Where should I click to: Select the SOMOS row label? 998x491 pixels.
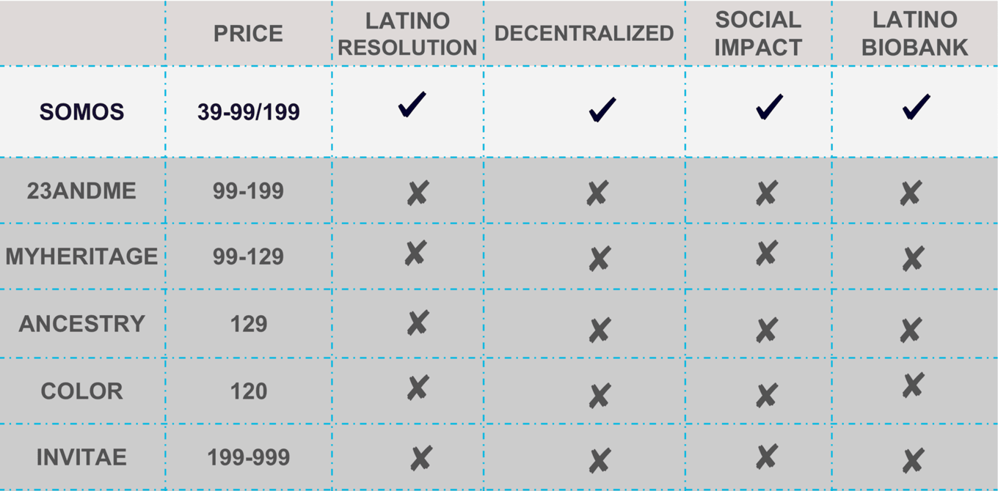(x=82, y=112)
